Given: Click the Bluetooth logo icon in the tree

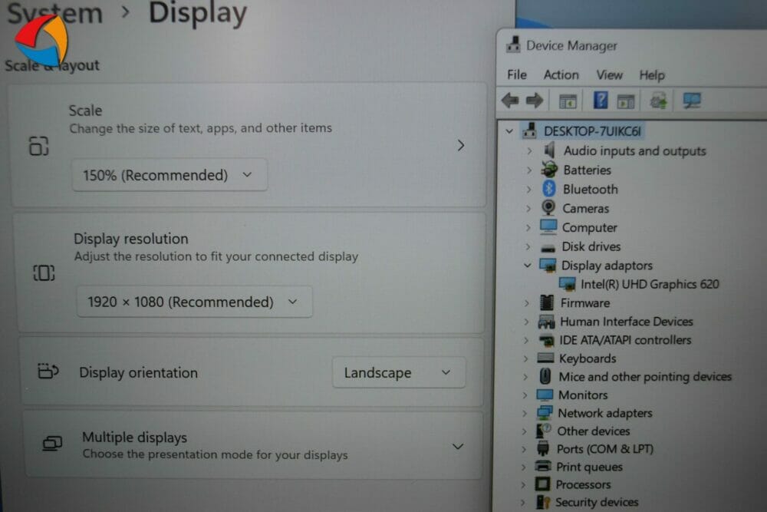Looking at the screenshot, I should click(549, 189).
